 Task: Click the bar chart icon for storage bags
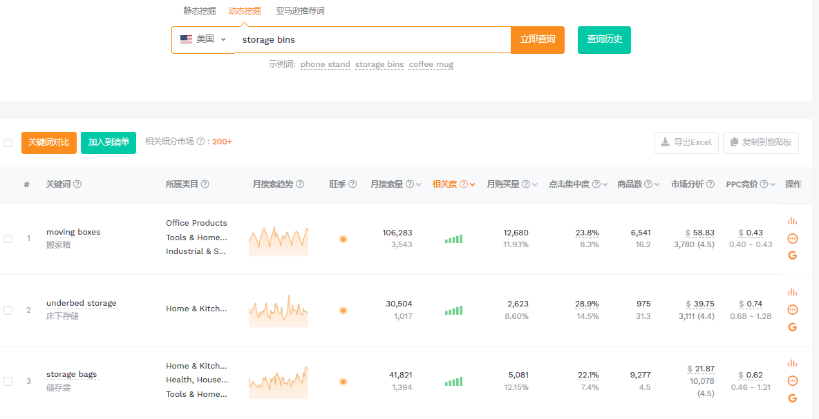tap(792, 364)
